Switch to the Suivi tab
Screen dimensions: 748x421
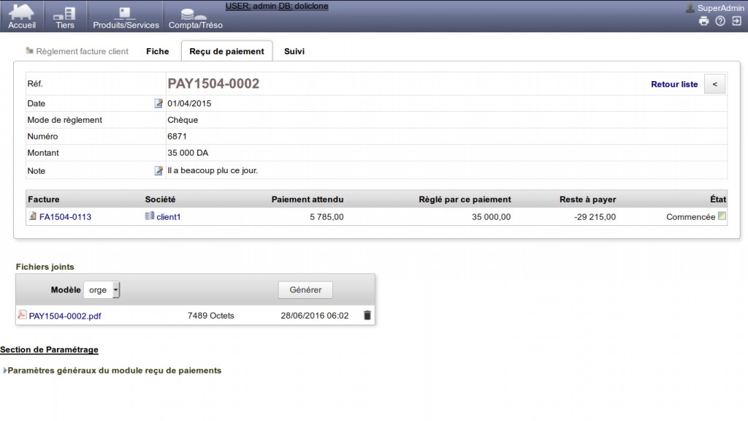point(294,52)
